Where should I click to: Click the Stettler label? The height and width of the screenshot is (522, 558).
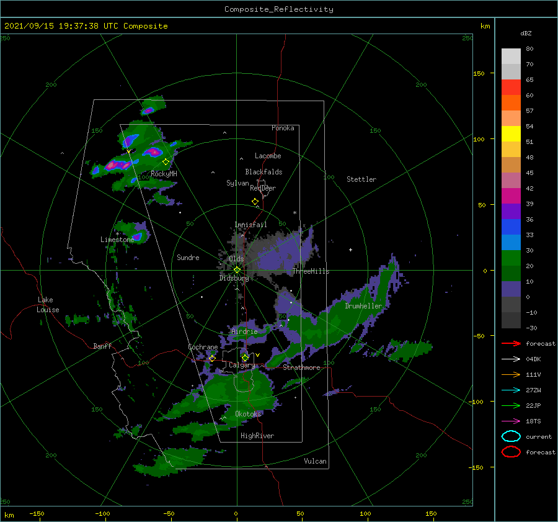(361, 179)
